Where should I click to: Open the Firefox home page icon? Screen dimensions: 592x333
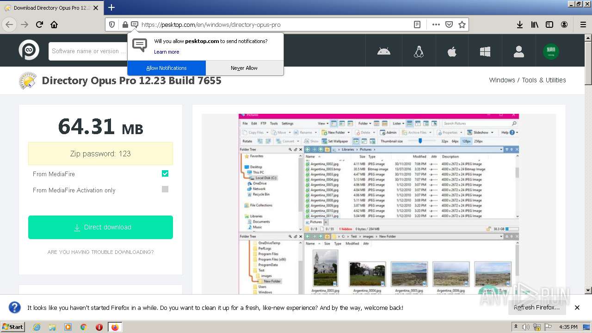tap(54, 25)
